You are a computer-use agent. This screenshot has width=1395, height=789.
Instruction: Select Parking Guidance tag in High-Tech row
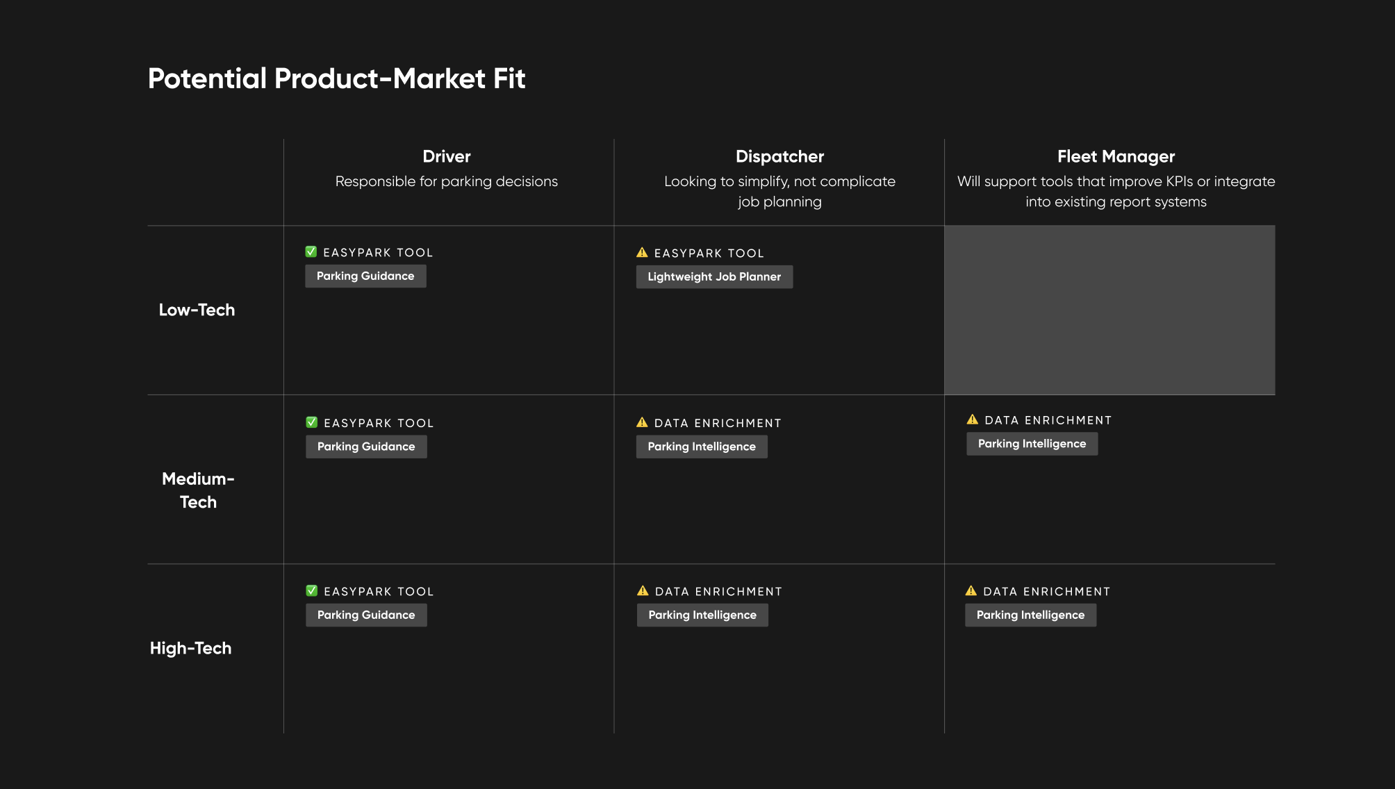pos(366,615)
